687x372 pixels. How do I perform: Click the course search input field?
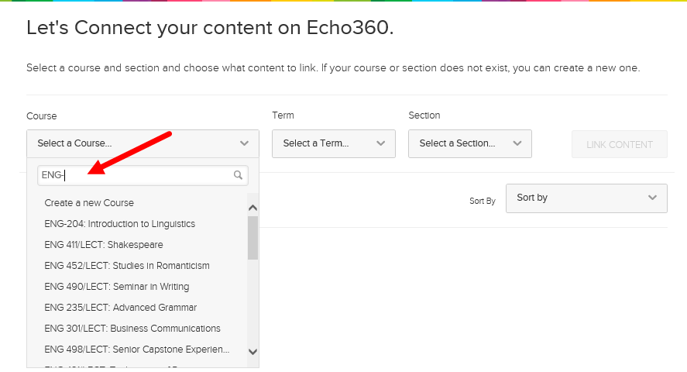click(136, 175)
